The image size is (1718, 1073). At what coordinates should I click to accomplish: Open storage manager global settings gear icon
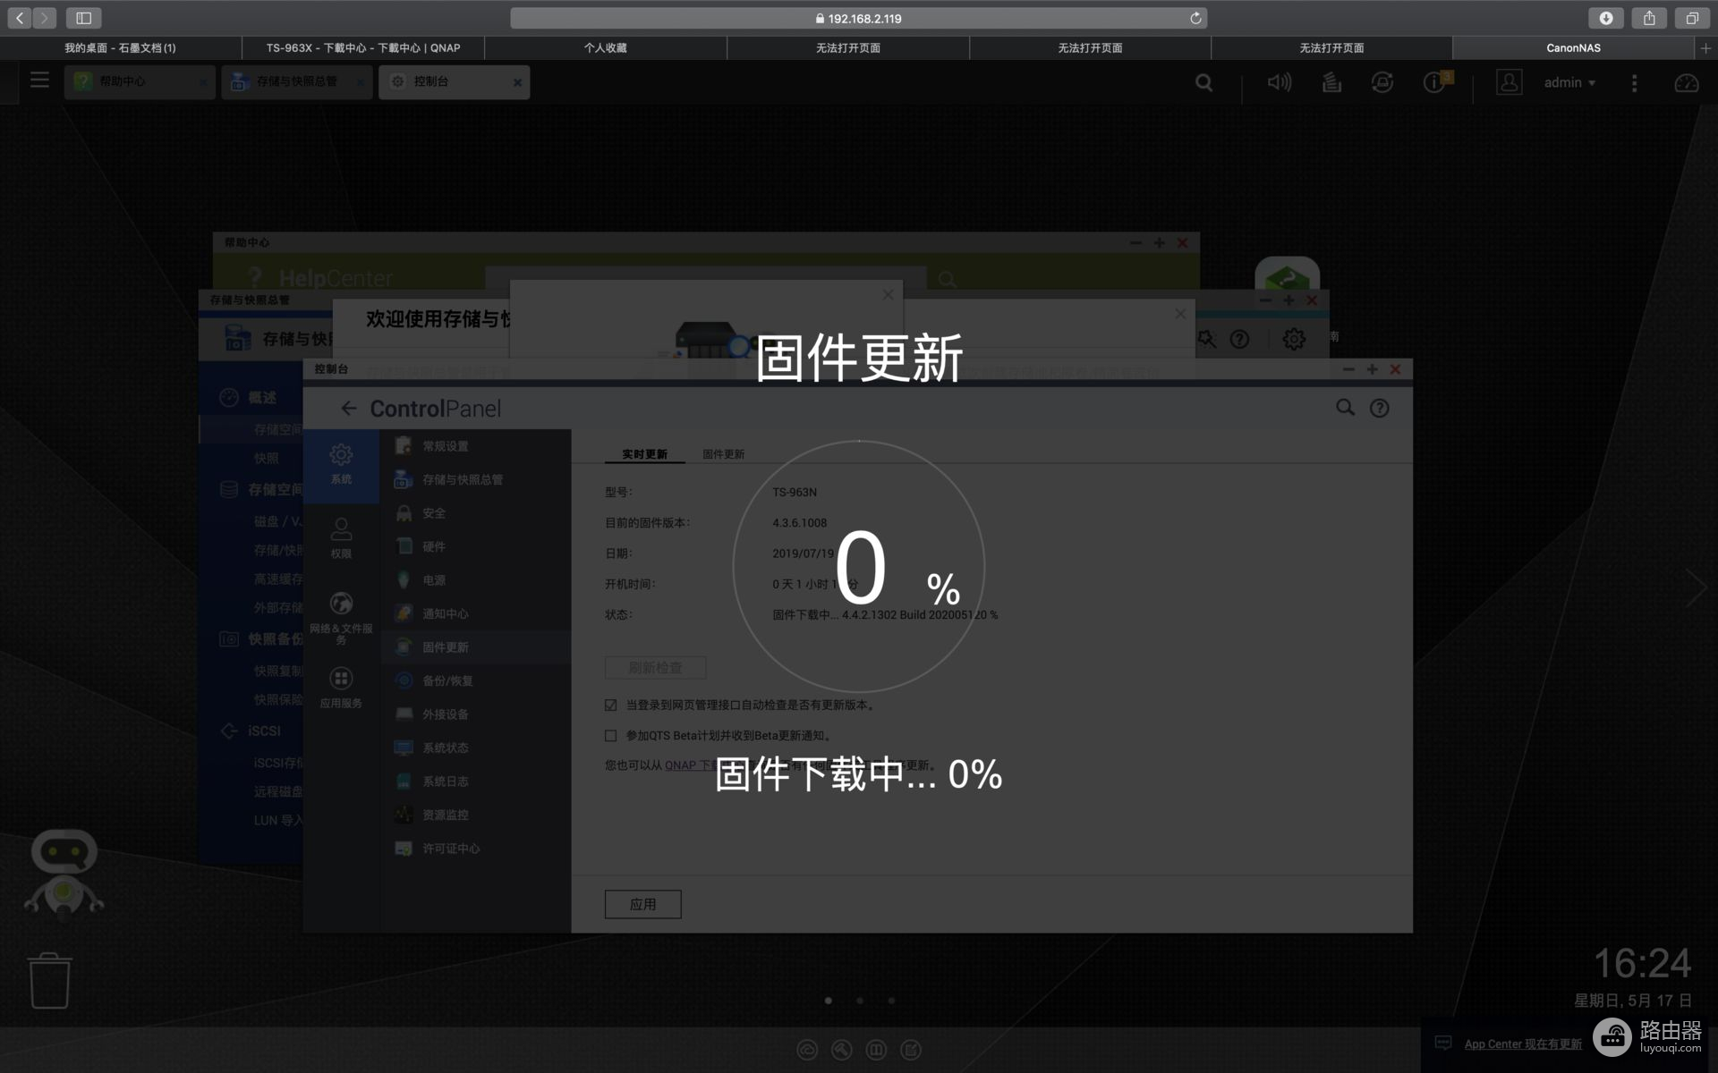coord(1294,339)
